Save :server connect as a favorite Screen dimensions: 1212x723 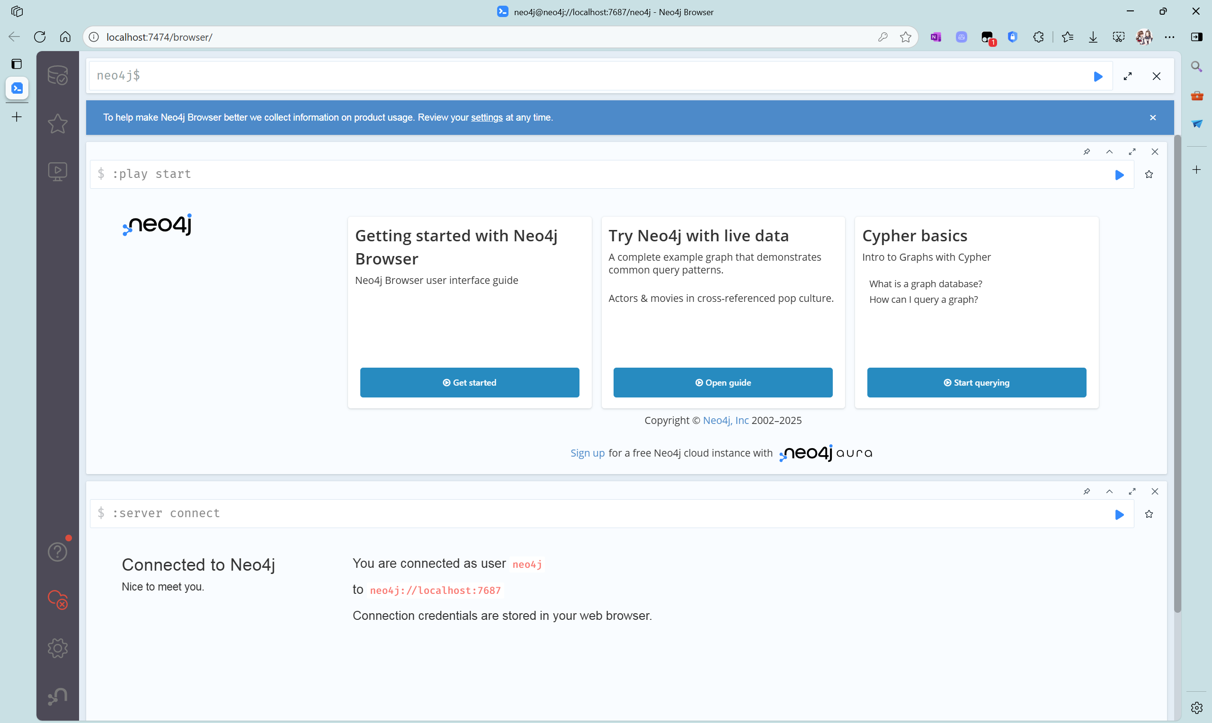click(x=1149, y=514)
